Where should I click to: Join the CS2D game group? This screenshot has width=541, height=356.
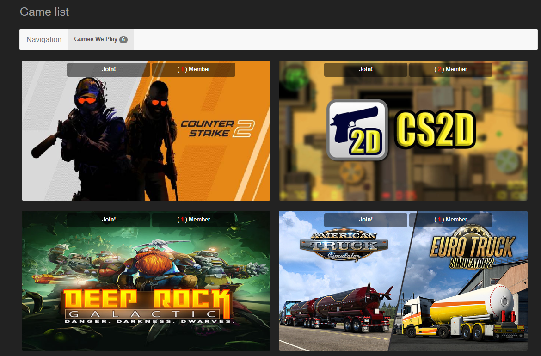point(365,69)
